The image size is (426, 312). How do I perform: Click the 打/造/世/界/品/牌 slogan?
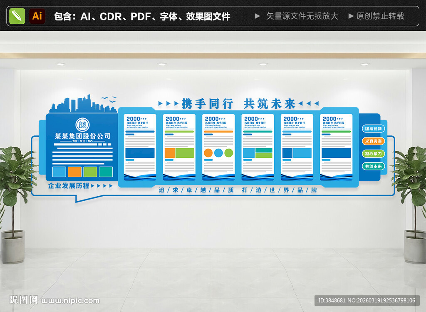[x=280, y=190]
